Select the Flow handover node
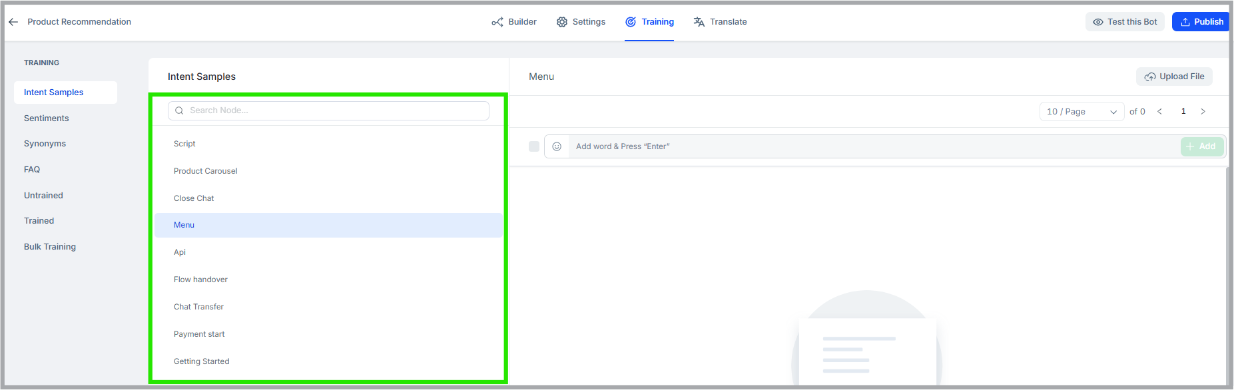The height and width of the screenshot is (390, 1234). click(328, 280)
